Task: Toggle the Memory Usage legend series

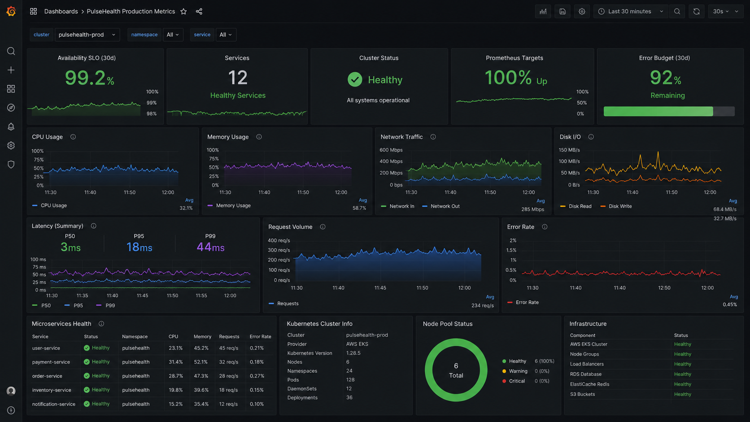Action: tap(229, 205)
